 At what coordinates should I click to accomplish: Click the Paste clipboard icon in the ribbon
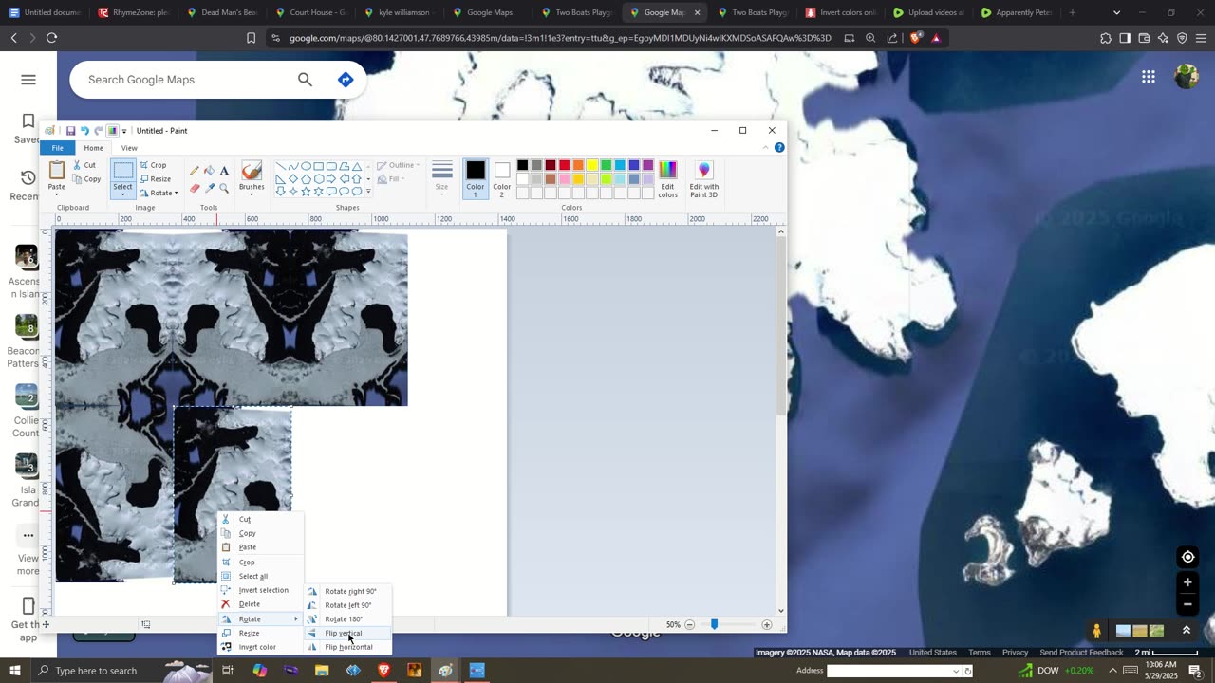click(x=57, y=171)
